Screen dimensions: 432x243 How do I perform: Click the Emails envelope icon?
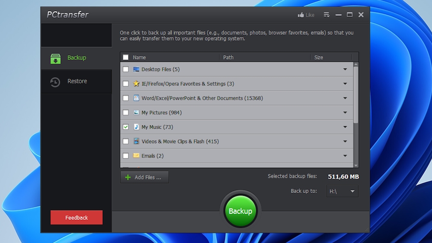point(136,156)
